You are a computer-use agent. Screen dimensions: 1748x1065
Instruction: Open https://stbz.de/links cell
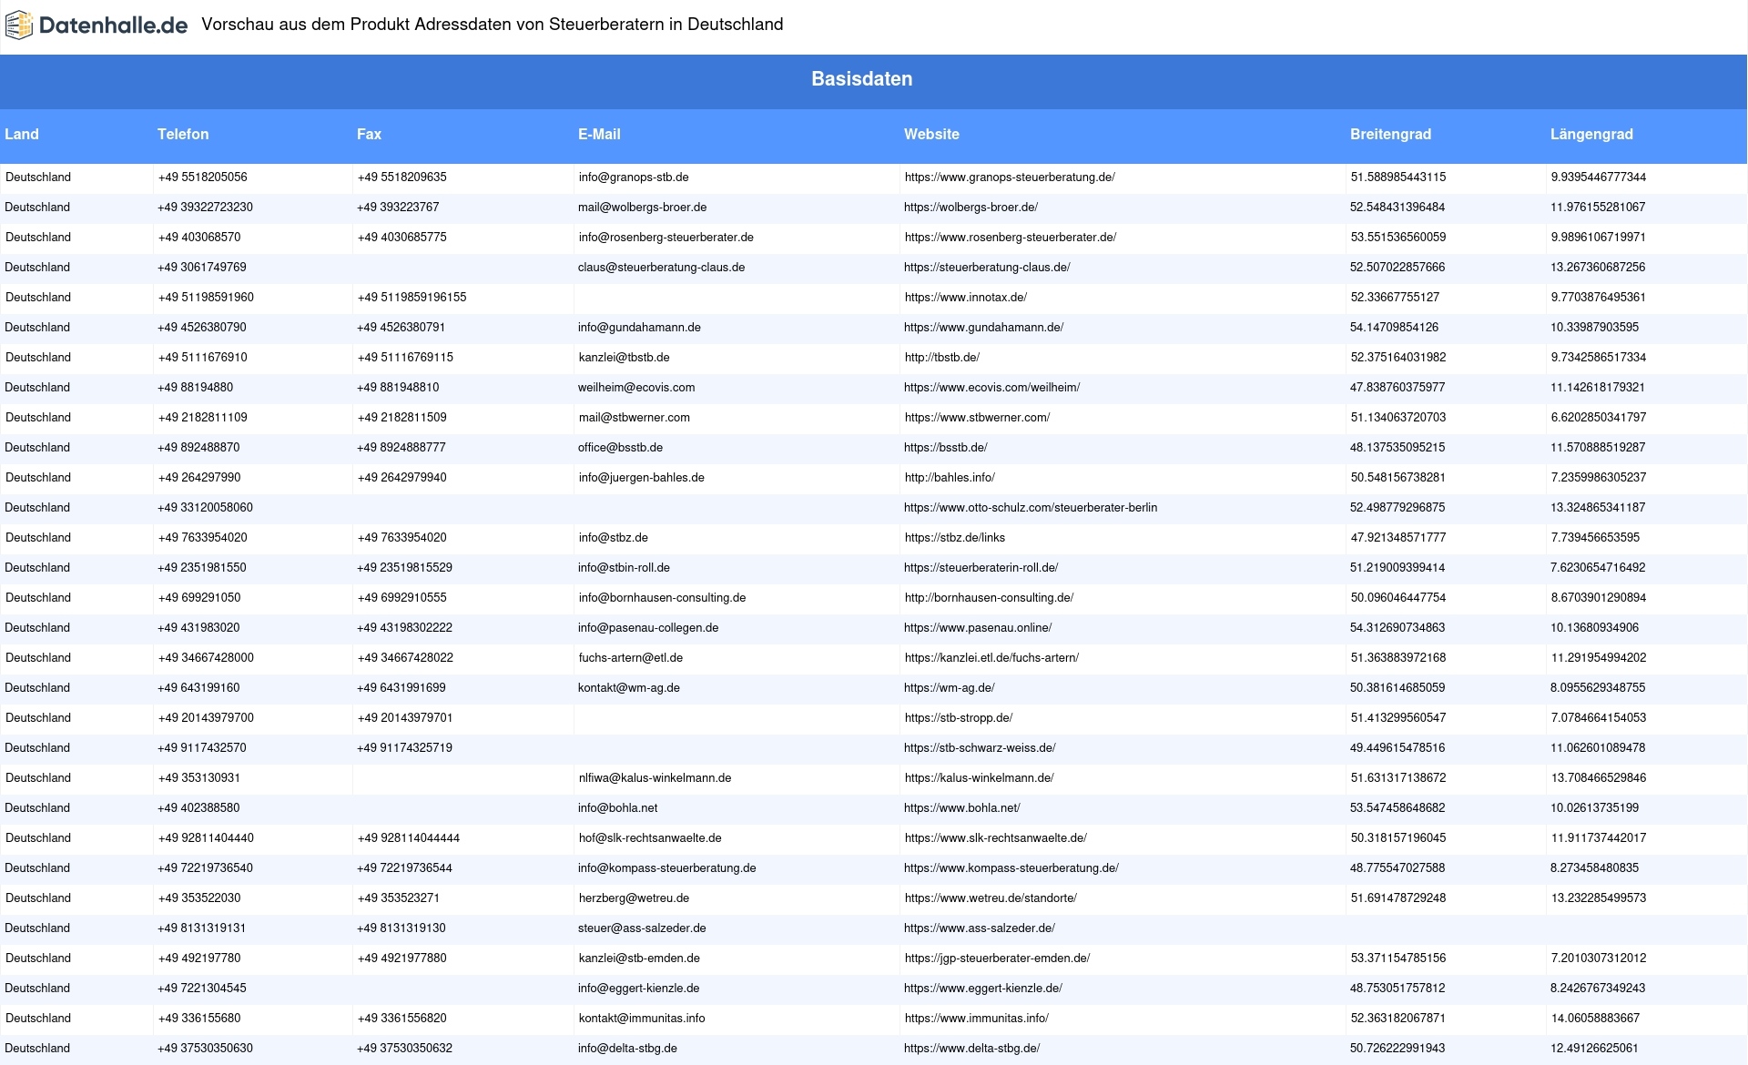(955, 538)
